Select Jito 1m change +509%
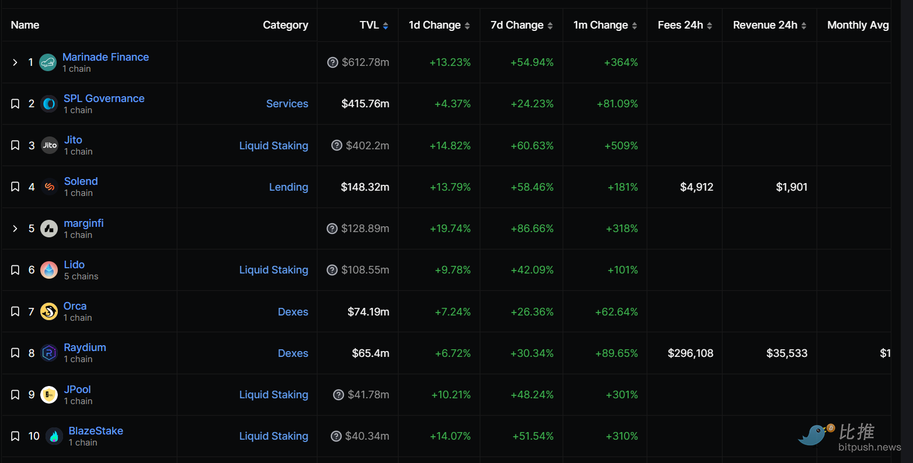 point(621,146)
